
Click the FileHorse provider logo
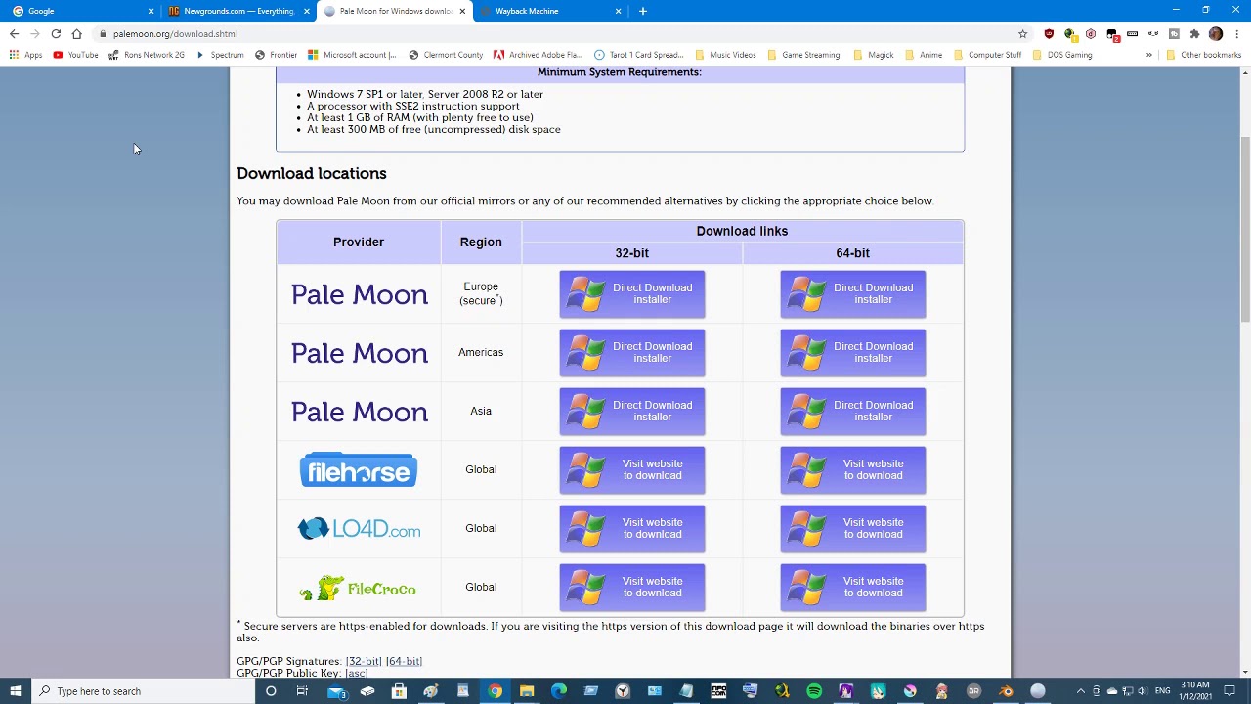359,470
